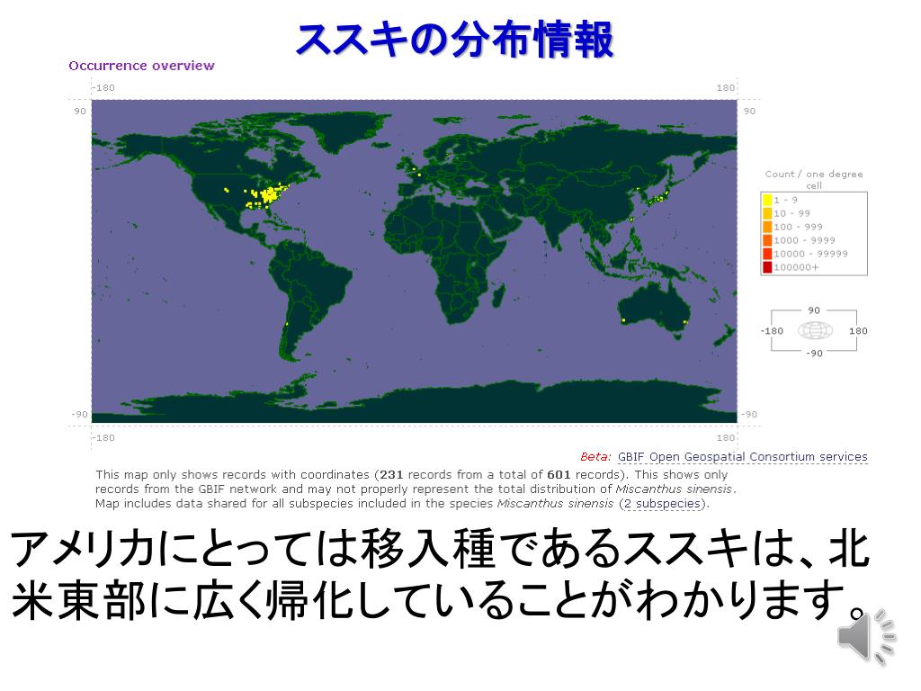Select the red 100000+ legend swatch

[767, 267]
